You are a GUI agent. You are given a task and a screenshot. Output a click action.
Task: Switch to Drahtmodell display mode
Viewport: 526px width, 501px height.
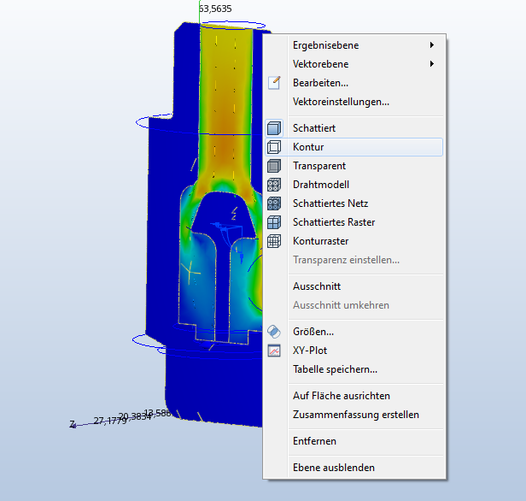click(354, 185)
